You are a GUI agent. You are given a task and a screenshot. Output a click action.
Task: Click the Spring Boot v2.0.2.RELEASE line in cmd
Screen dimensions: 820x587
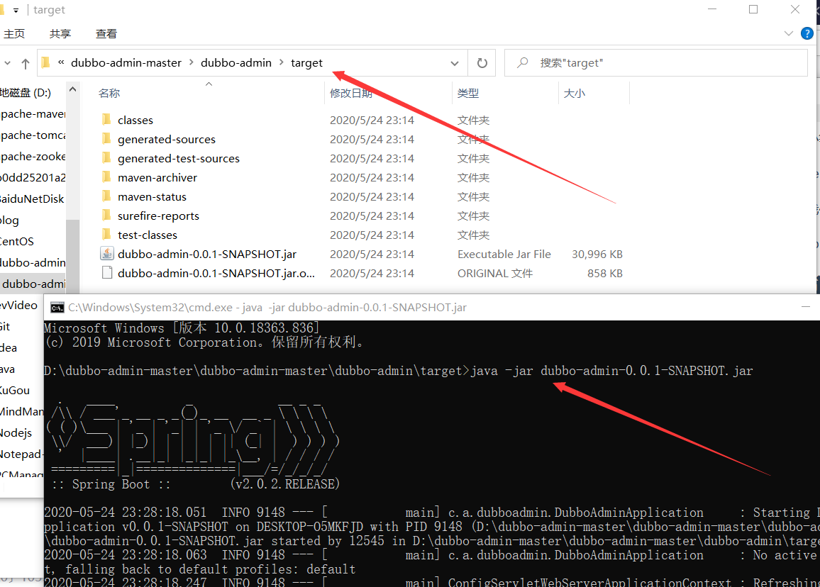(x=195, y=484)
